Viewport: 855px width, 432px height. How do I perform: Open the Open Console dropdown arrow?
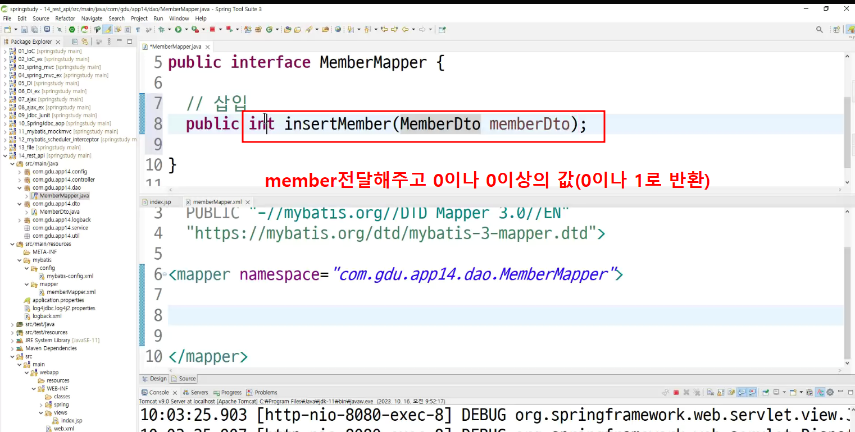point(801,393)
